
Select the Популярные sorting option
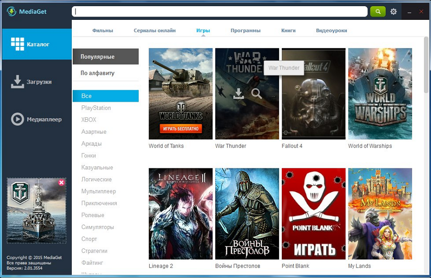point(106,57)
